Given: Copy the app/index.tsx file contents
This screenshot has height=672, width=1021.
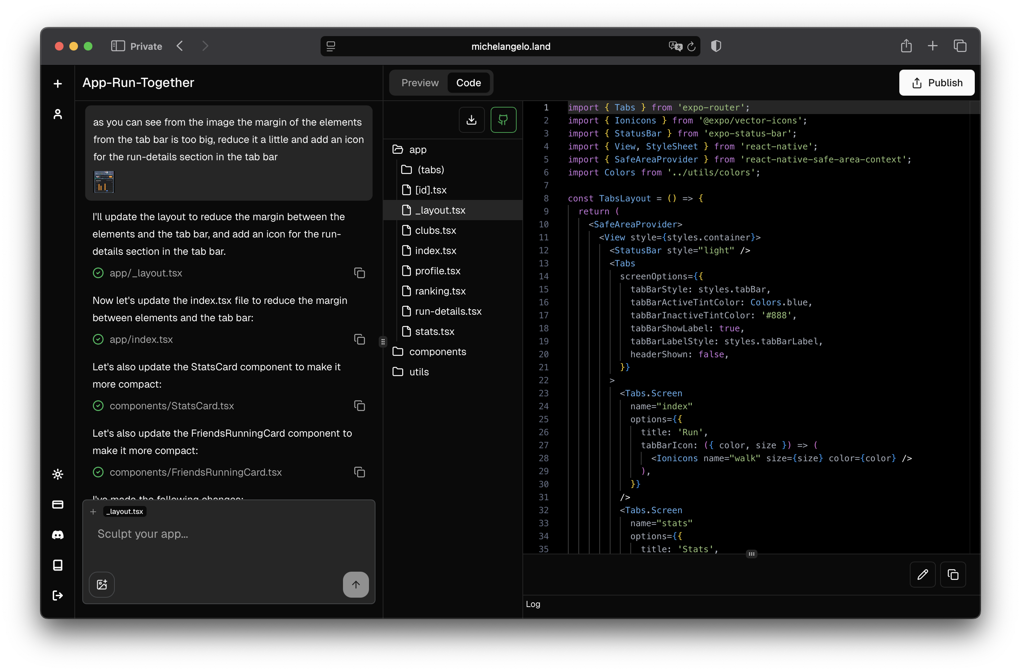Looking at the screenshot, I should [360, 339].
